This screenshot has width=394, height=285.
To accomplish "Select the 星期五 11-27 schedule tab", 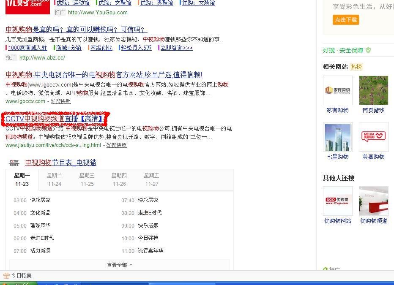I will (x=151, y=179).
